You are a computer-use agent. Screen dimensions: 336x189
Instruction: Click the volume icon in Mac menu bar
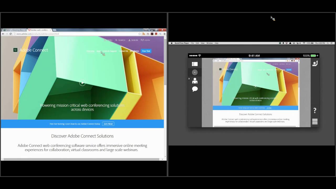301,43
